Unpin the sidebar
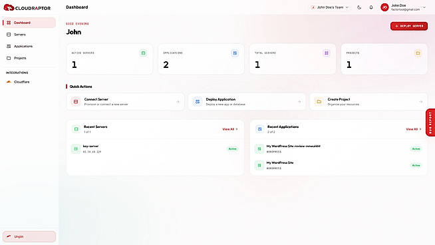 29,236
